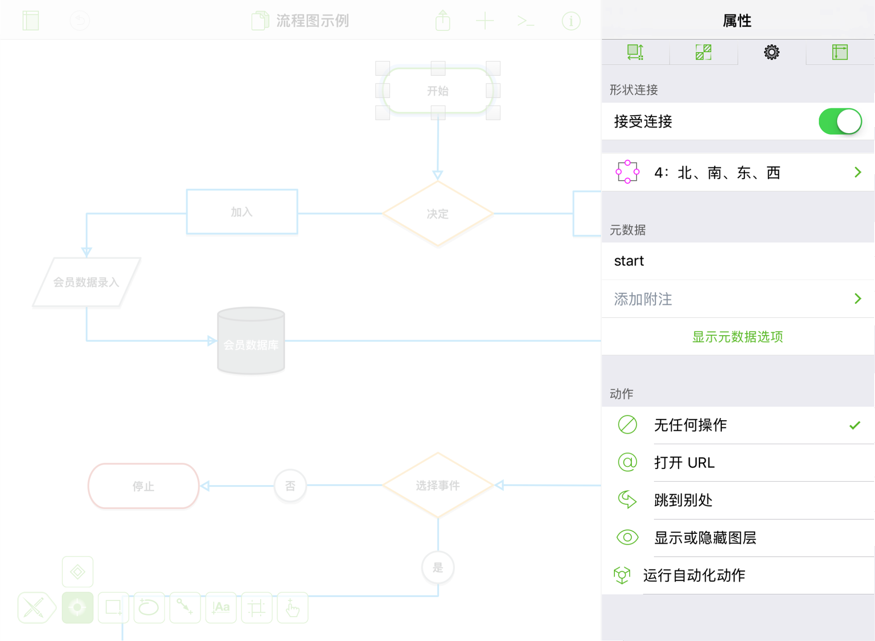Select the 跳到别处 action
Image resolution: width=875 pixels, height=641 pixels.
click(x=738, y=500)
